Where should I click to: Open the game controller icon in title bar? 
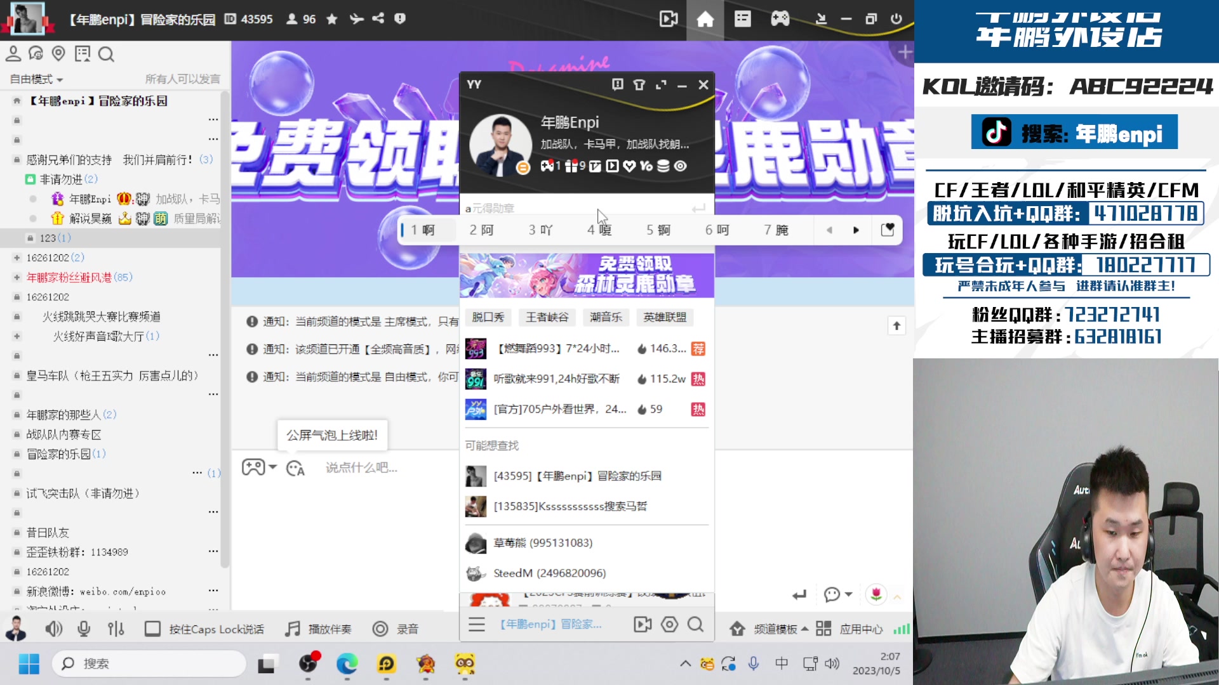click(780, 19)
